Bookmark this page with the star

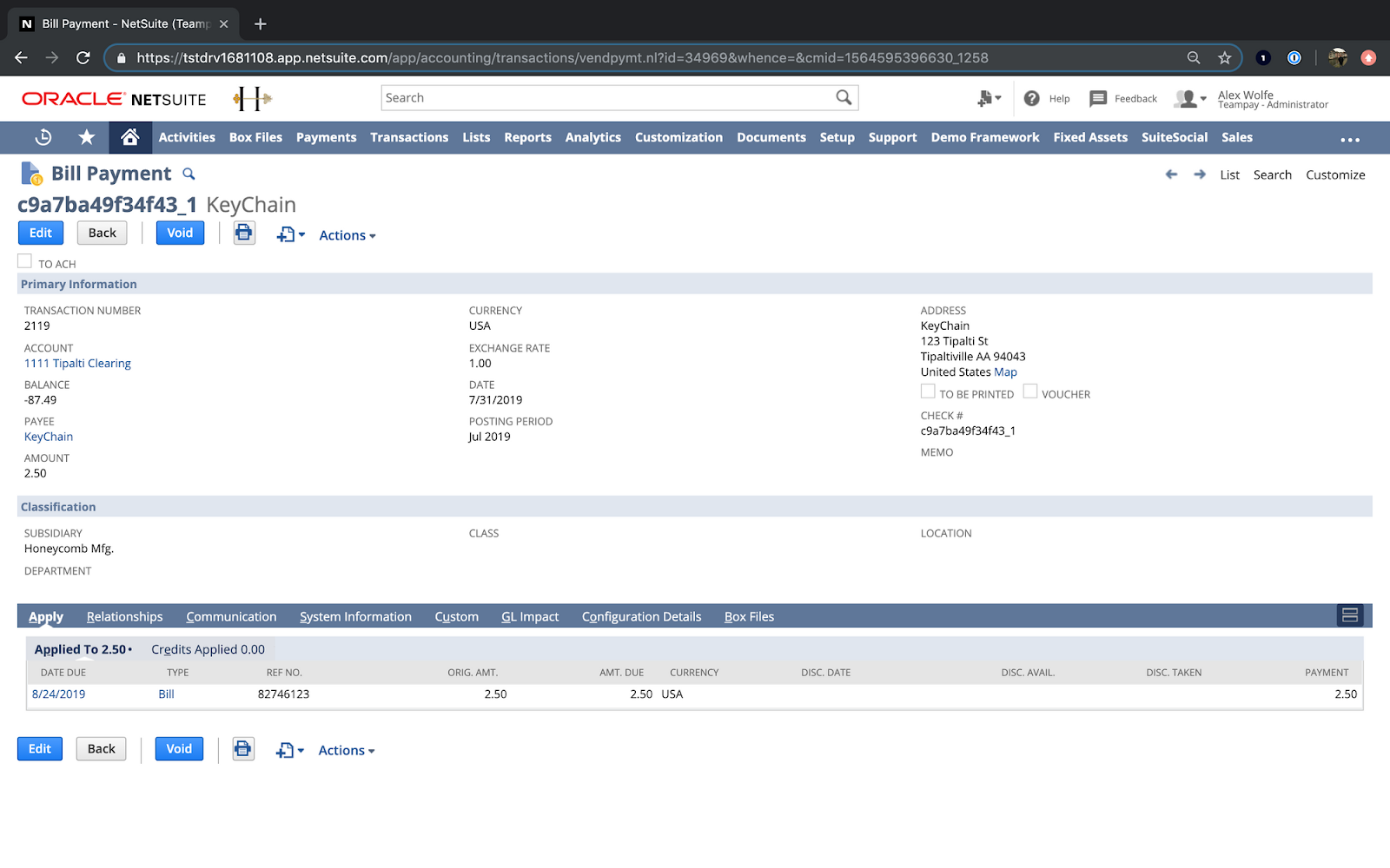pos(1225,57)
